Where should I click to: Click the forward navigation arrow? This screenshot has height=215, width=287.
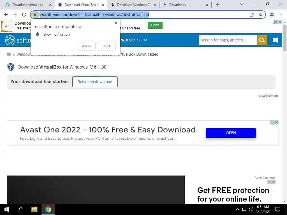(x=15, y=15)
